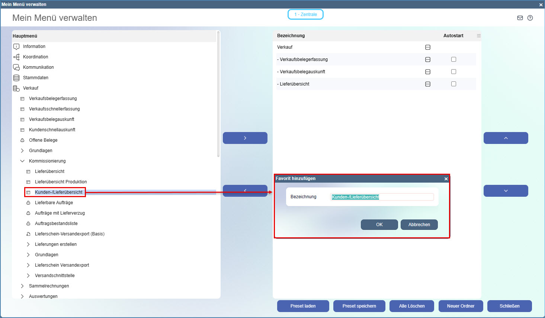Click the printer icon beside Lieferbare Aufträge

pyautogui.click(x=28, y=203)
